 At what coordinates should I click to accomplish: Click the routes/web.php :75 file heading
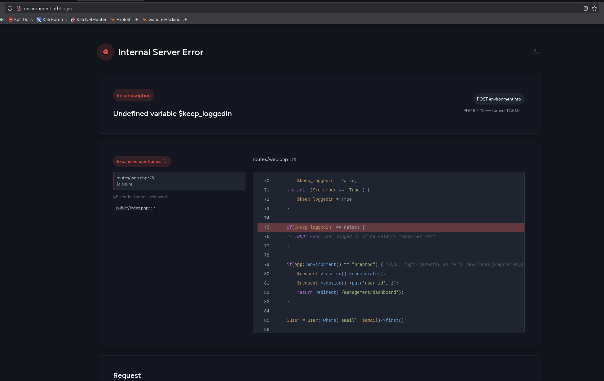click(x=274, y=159)
